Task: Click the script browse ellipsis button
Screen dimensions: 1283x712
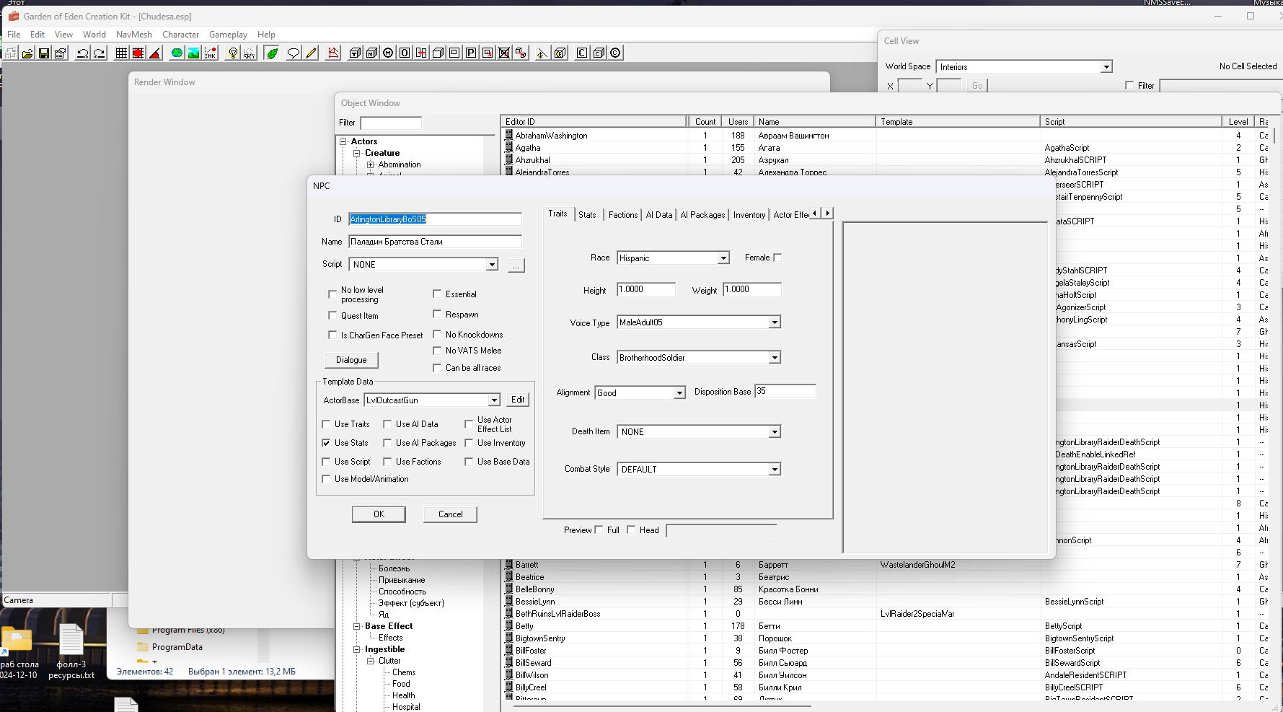Action: pos(516,265)
